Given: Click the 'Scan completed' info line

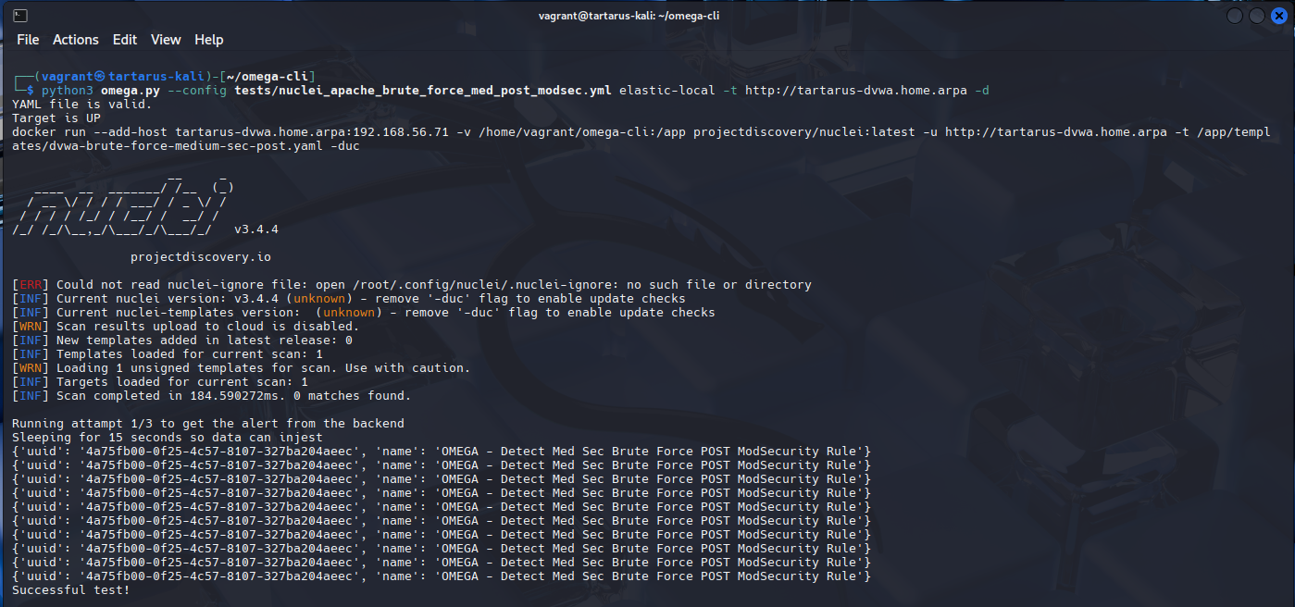Looking at the screenshot, I should point(233,396).
